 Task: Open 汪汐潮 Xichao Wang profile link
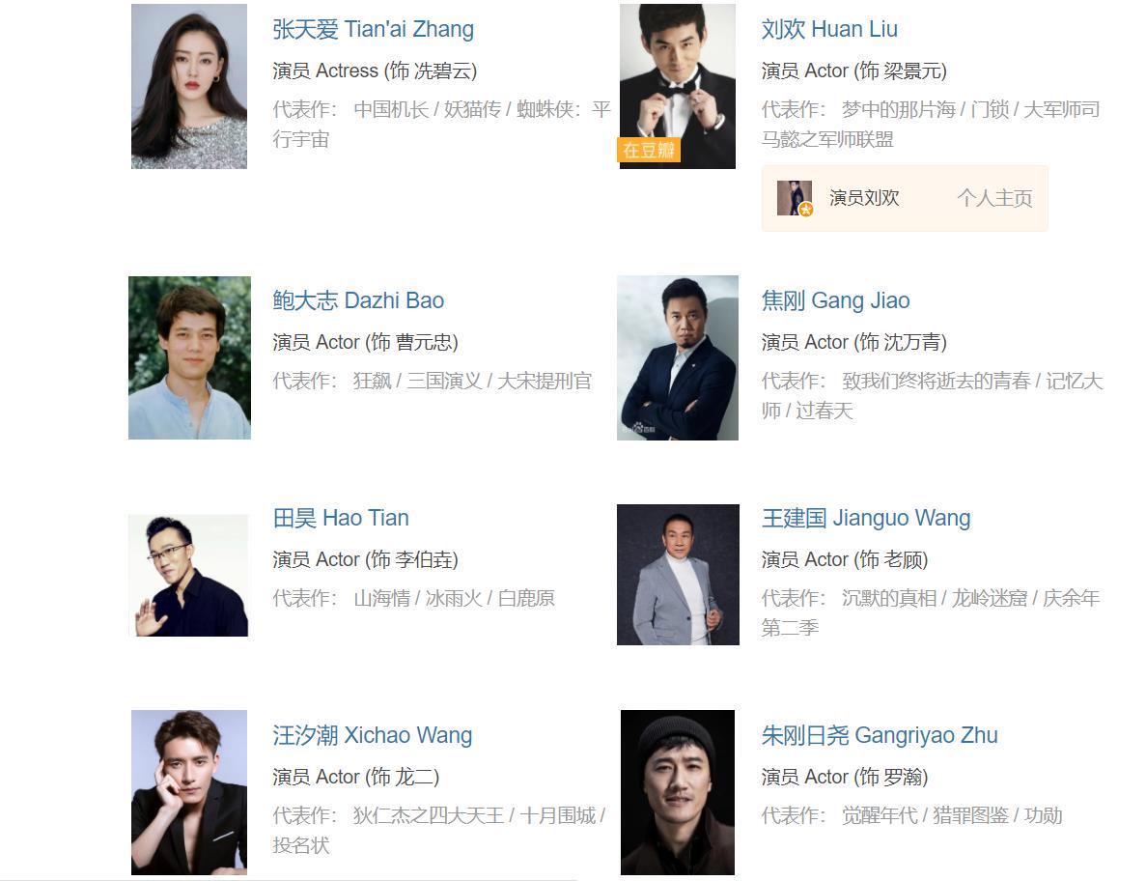point(372,735)
